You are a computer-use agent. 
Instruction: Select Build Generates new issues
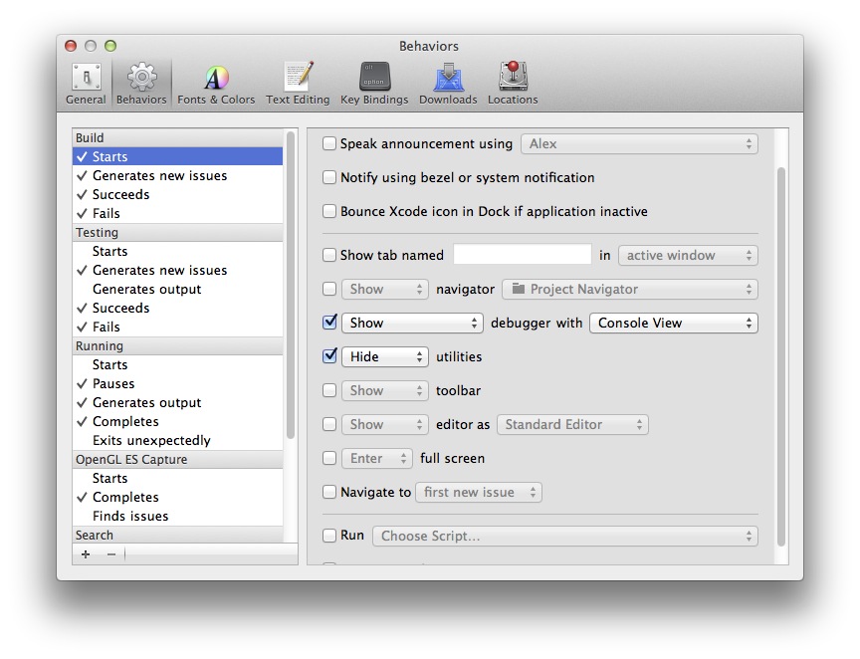pos(178,175)
